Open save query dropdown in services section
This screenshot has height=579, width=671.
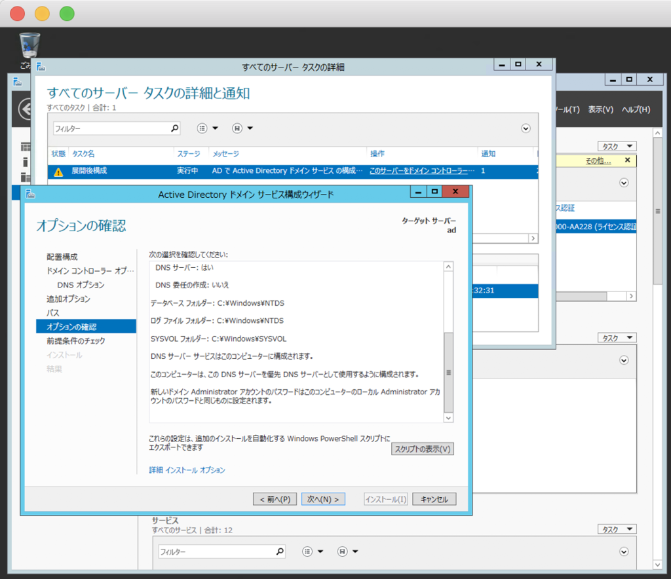(347, 551)
